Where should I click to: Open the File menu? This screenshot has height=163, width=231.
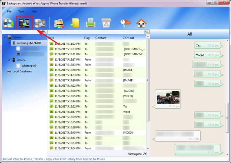(9, 12)
